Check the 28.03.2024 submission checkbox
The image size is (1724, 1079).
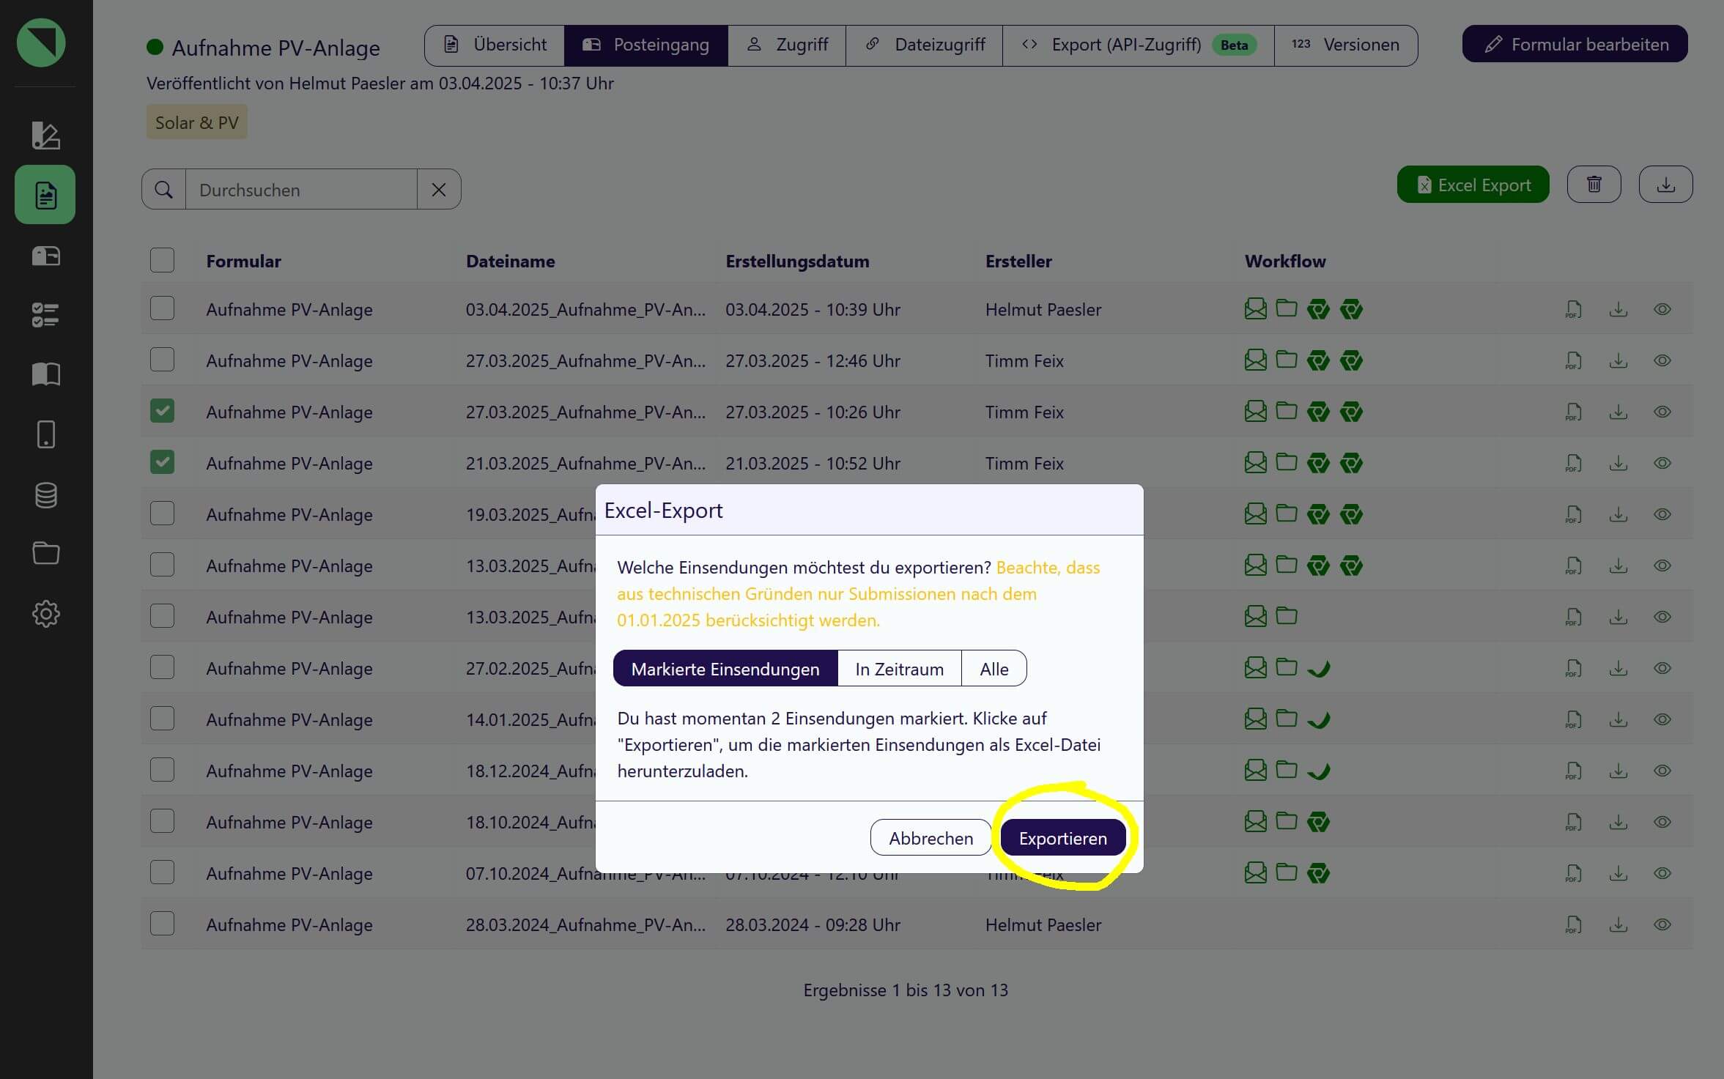[162, 924]
